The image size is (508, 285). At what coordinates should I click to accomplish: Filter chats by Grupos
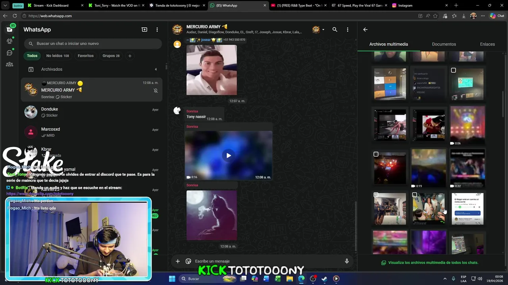click(x=111, y=56)
